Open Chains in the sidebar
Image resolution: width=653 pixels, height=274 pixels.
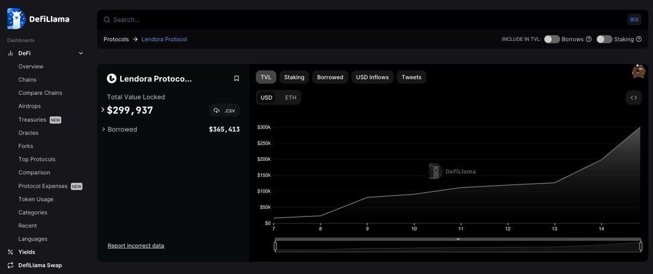coord(27,80)
